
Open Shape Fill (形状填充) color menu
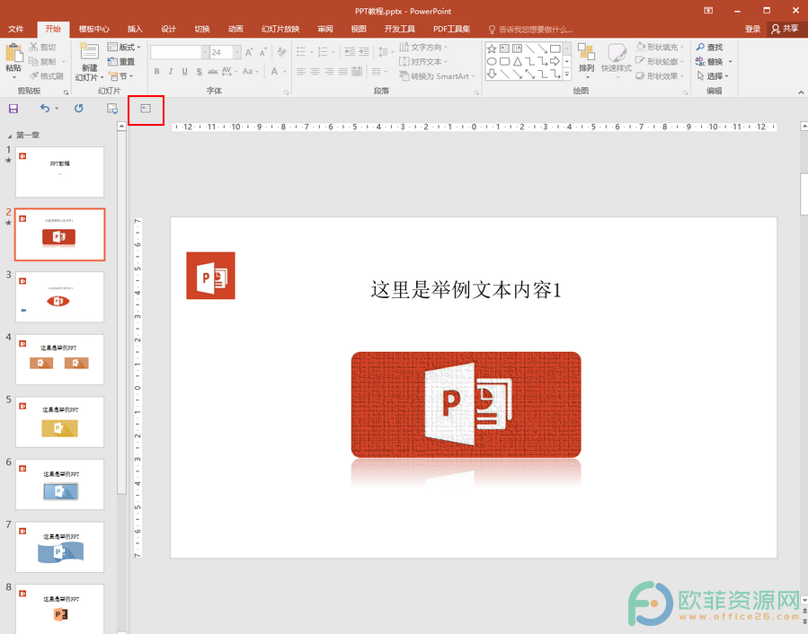[660, 48]
